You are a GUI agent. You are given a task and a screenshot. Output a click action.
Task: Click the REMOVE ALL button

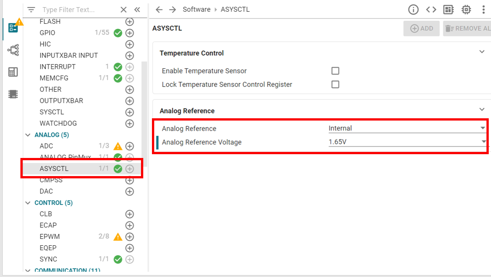coord(468,29)
